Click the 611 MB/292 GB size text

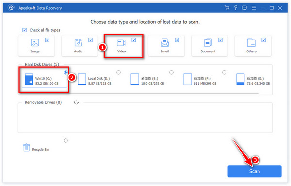pos(205,84)
